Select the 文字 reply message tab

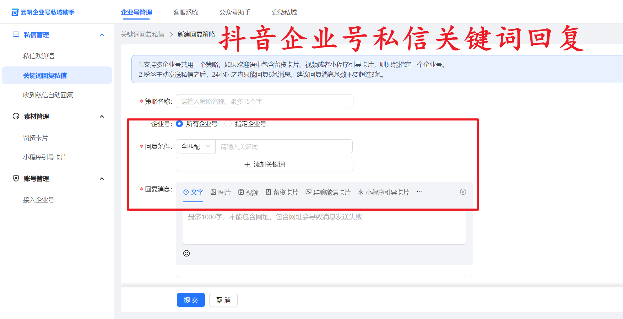point(193,192)
